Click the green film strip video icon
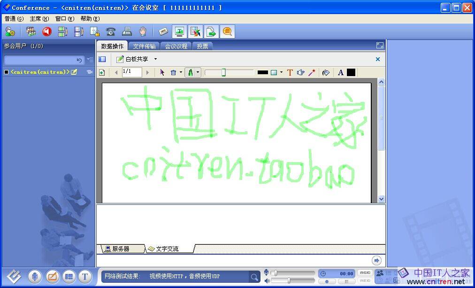 (x=63, y=31)
